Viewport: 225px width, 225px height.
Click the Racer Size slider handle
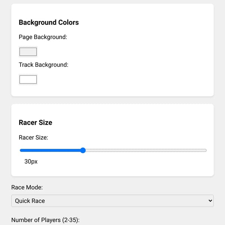(83, 150)
